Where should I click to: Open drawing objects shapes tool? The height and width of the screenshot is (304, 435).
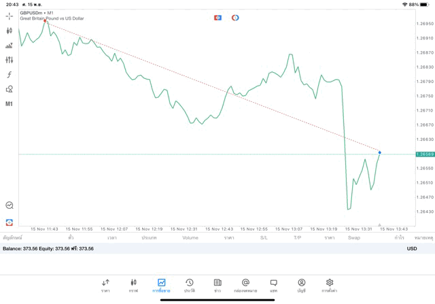(10, 89)
